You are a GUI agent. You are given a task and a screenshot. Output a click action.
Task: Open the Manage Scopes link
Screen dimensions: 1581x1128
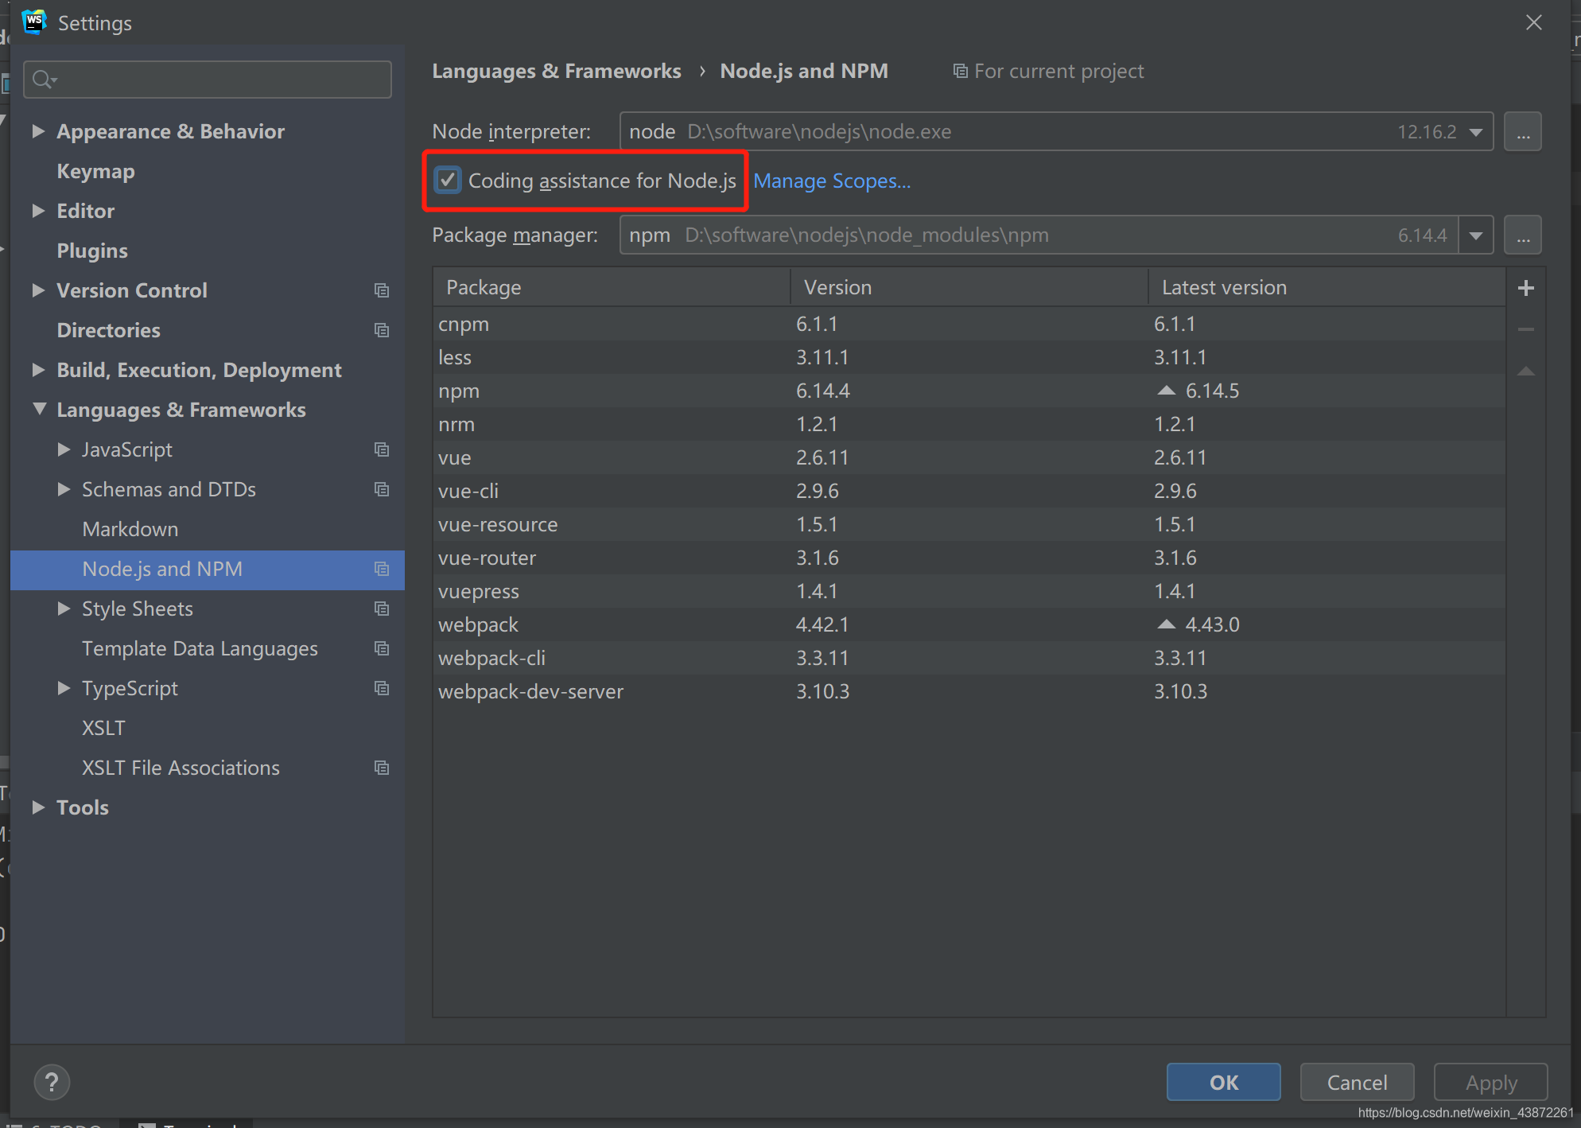[831, 181]
